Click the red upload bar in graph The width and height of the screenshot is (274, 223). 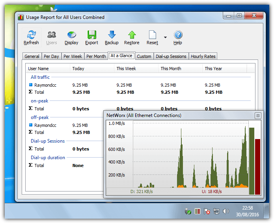257,167
